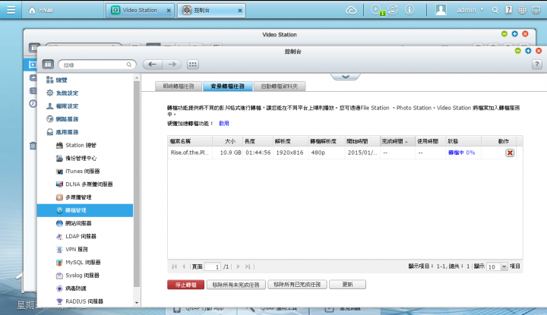
Task: Collapse panel with top chevron
Action: click(346, 77)
